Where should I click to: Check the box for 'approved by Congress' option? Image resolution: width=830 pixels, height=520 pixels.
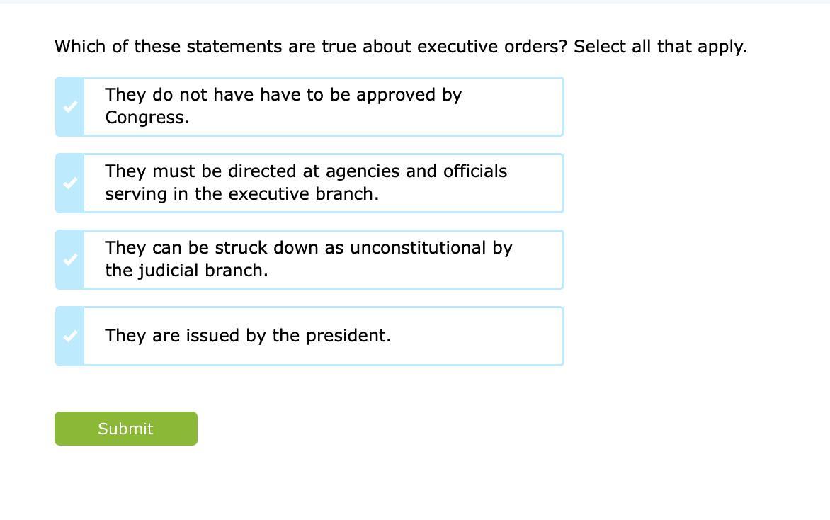69,107
